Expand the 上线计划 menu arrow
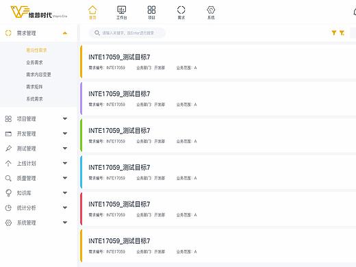 [65, 163]
